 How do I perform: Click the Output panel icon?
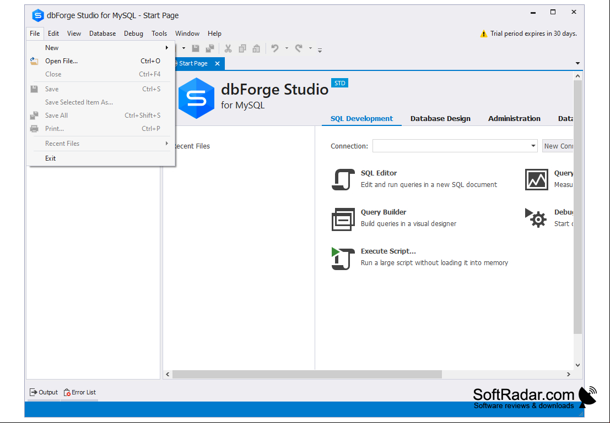(34, 392)
